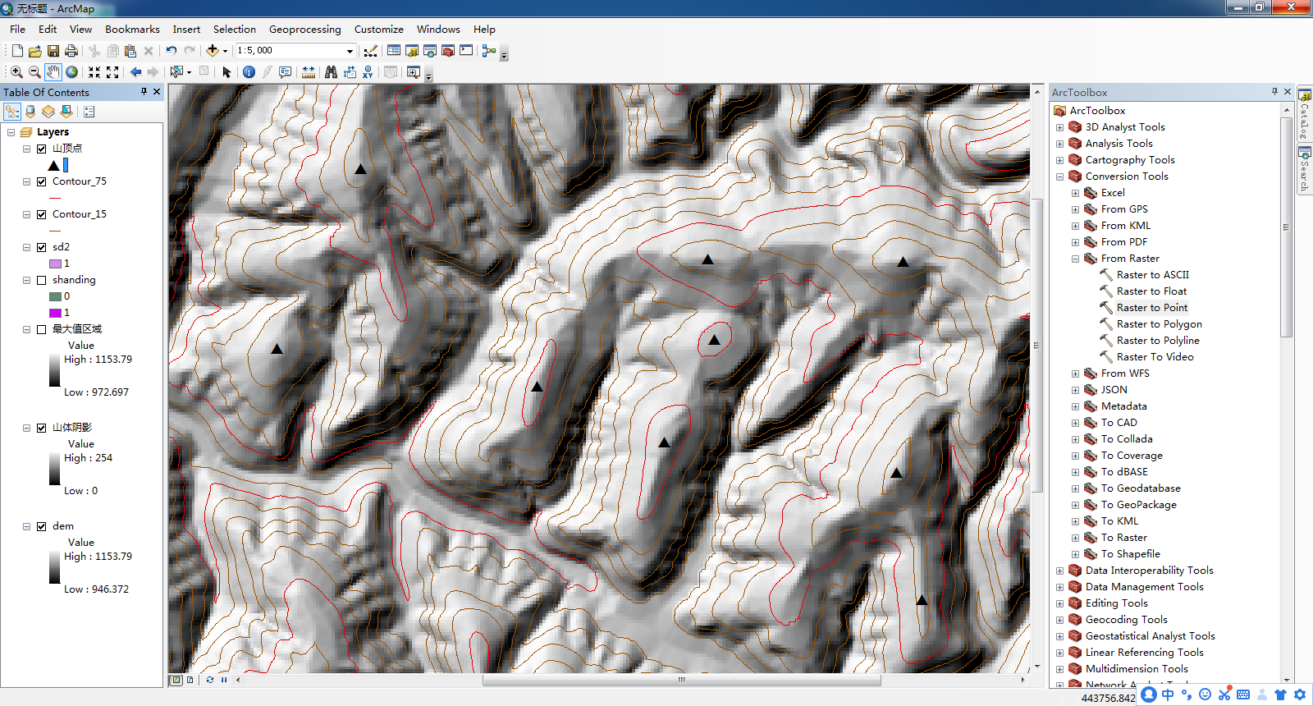Screen dimensions: 1313x706
Task: Select the Select Elements arrow tool
Action: coord(227,72)
